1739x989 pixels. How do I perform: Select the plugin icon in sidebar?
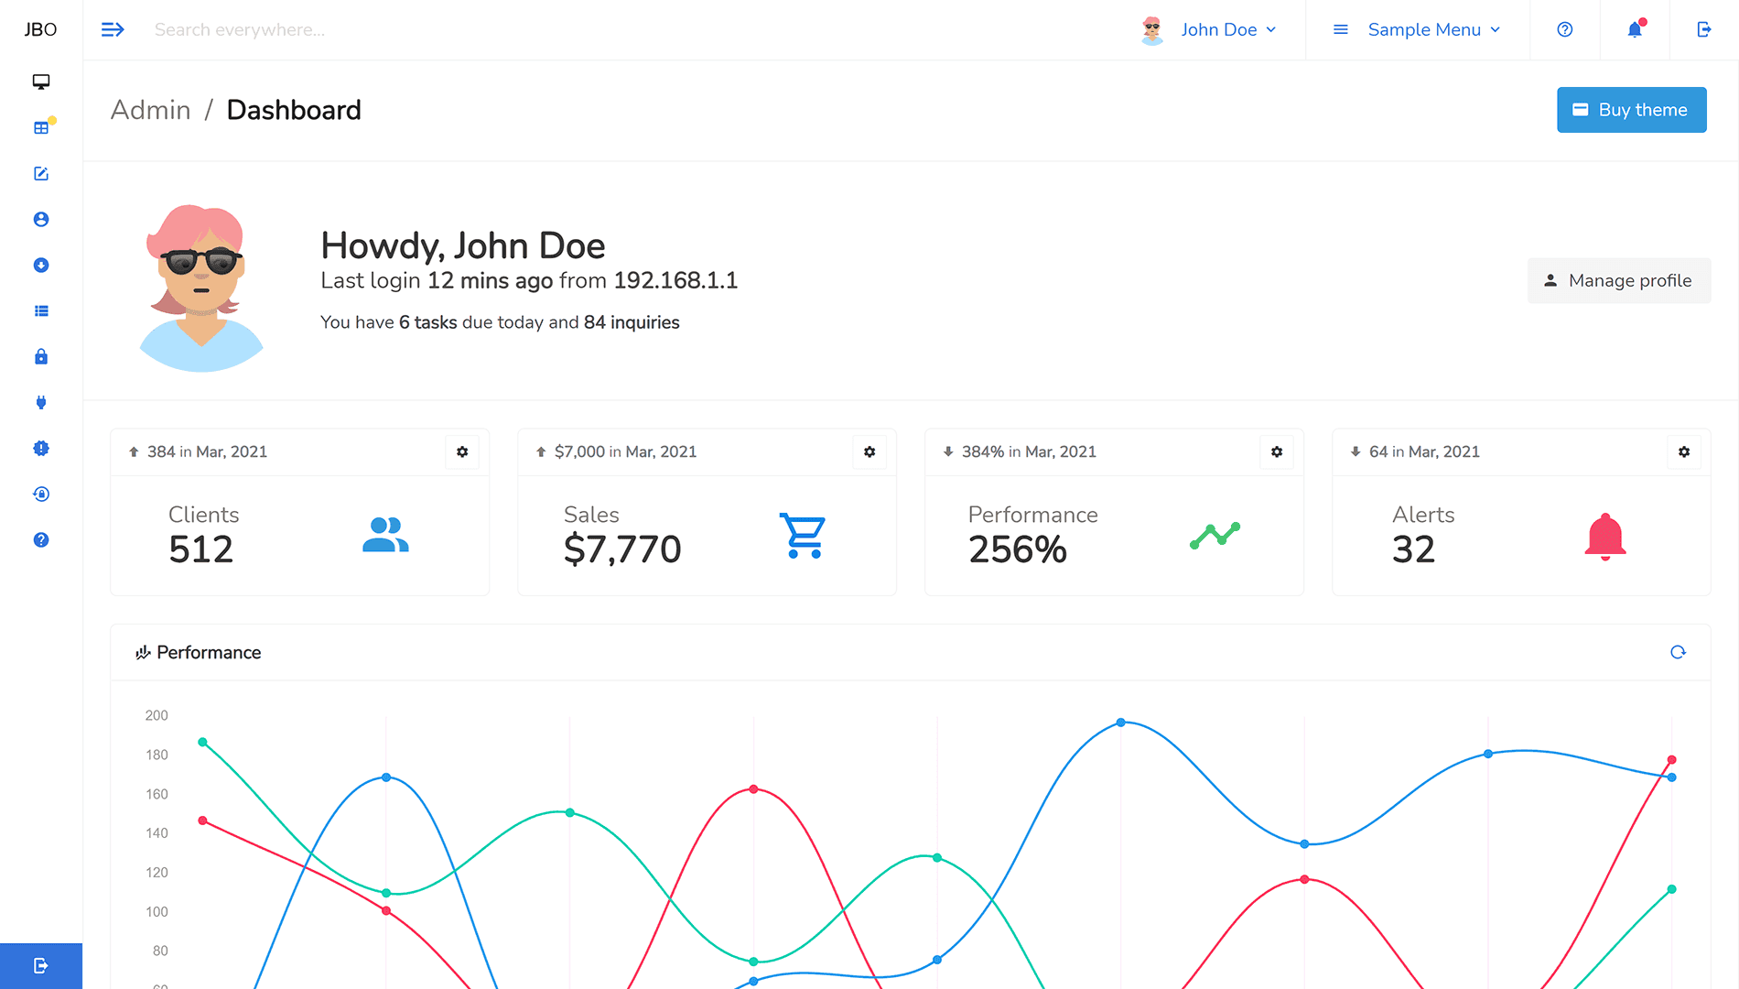(x=41, y=402)
